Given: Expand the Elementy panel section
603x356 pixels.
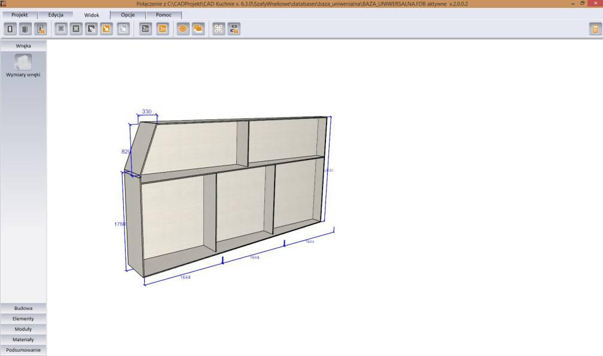Looking at the screenshot, I should (23, 318).
